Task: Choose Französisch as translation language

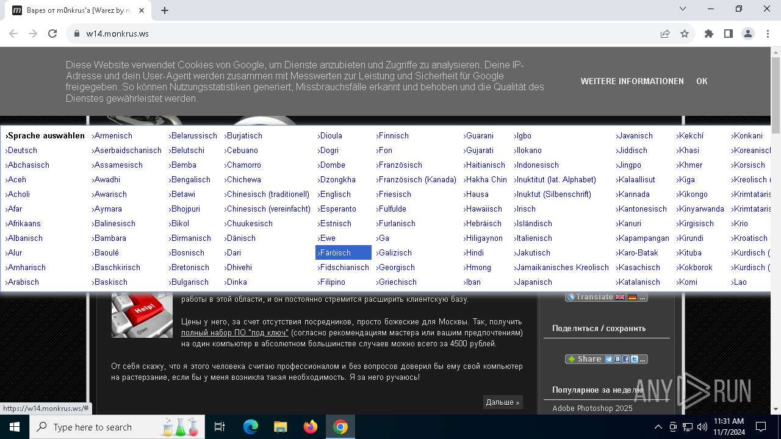Action: click(399, 165)
